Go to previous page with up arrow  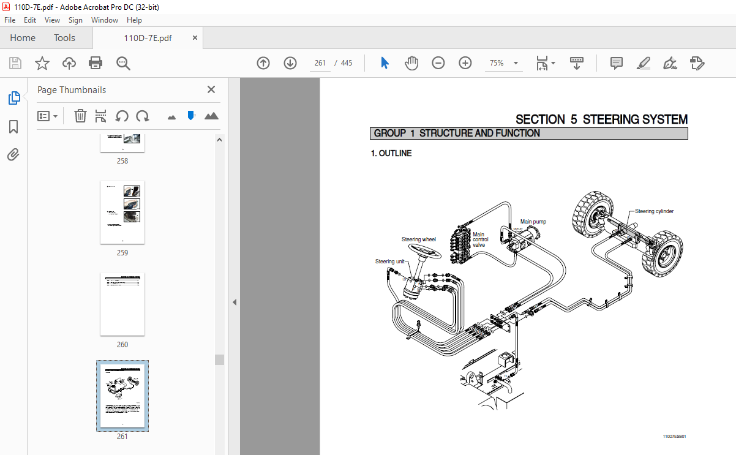263,63
